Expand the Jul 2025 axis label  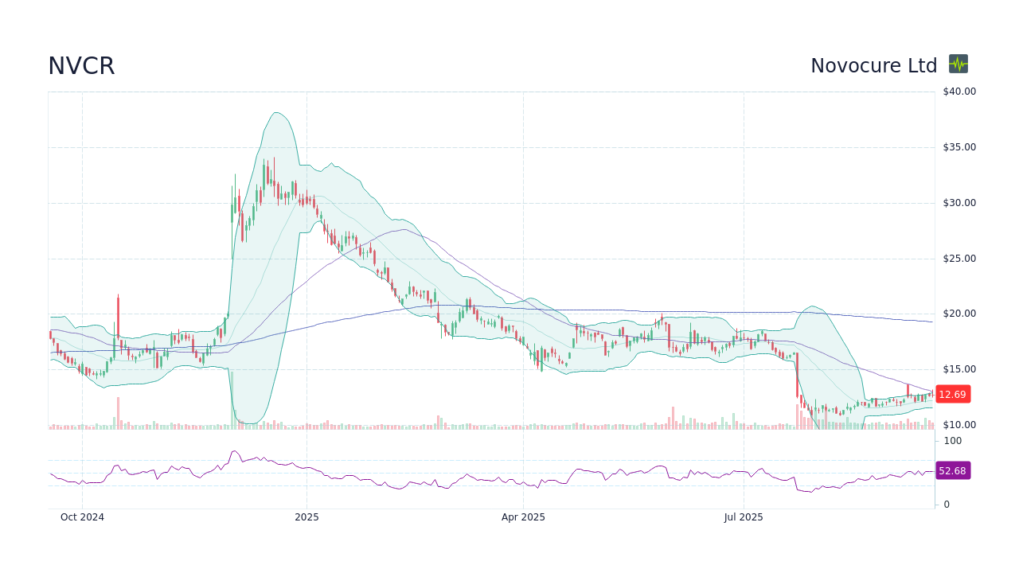point(743,517)
